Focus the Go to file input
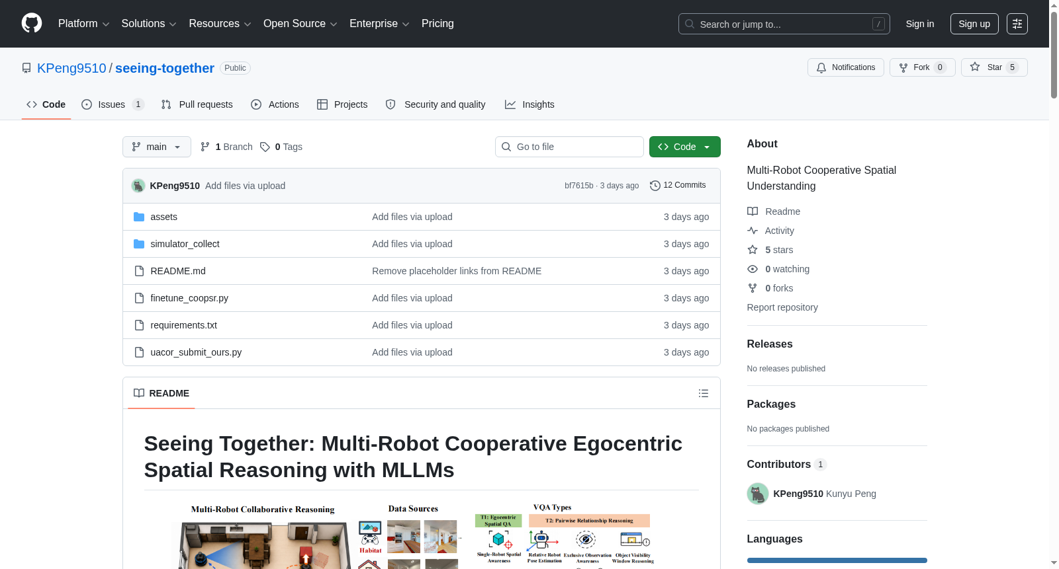This screenshot has width=1059, height=569. [569, 147]
